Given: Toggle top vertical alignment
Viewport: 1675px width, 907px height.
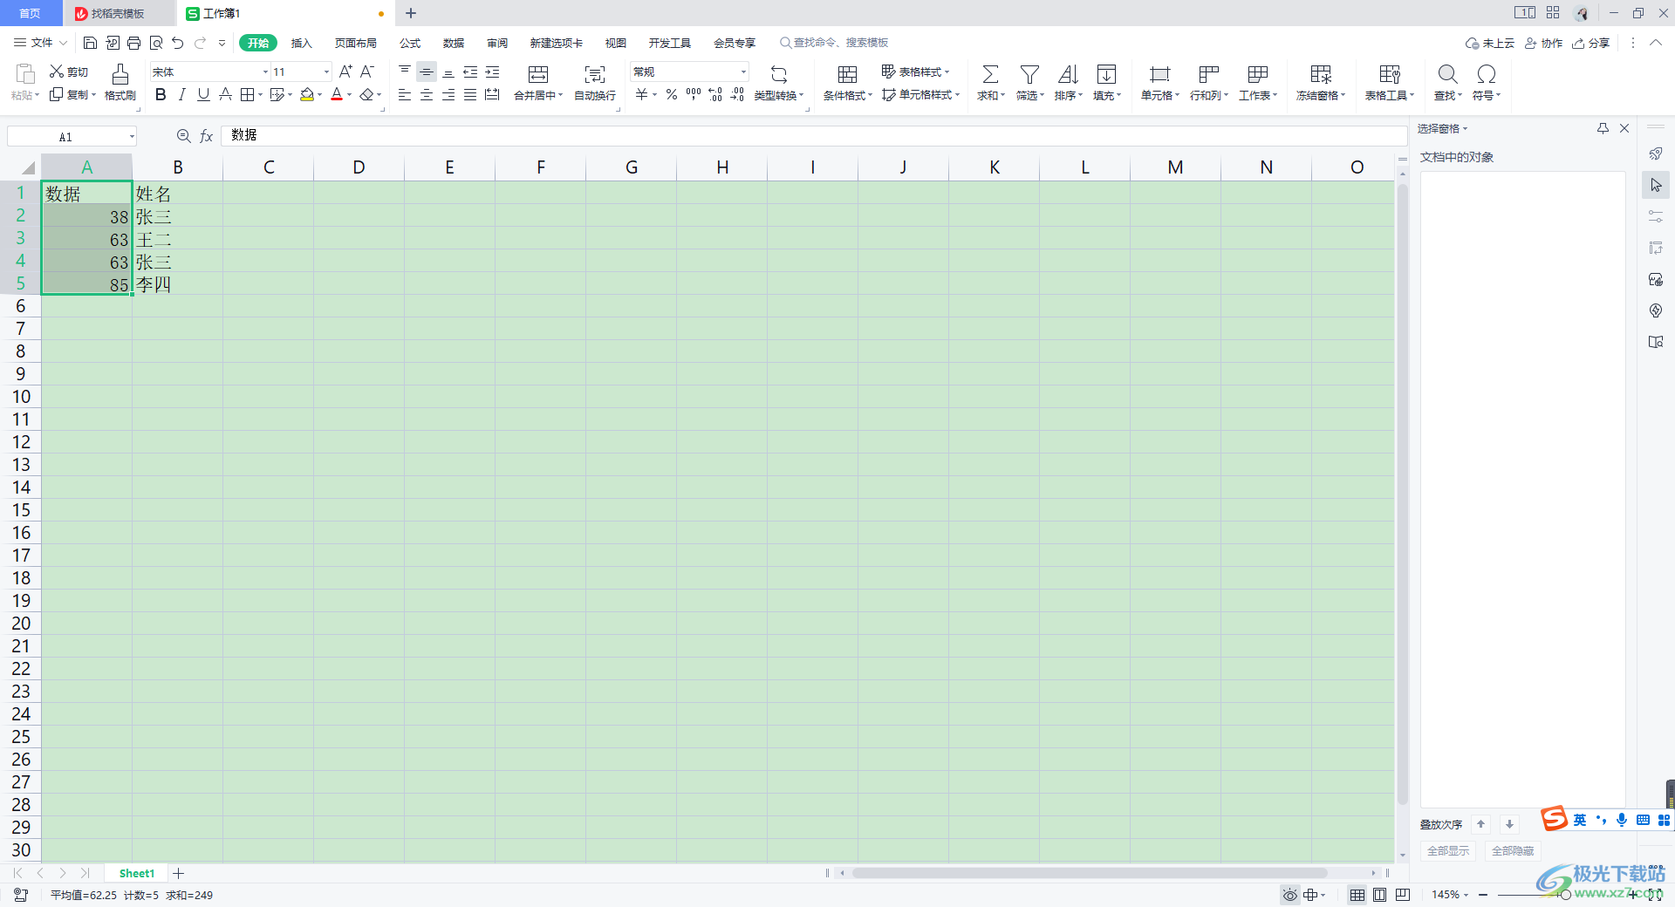Looking at the screenshot, I should point(405,72).
